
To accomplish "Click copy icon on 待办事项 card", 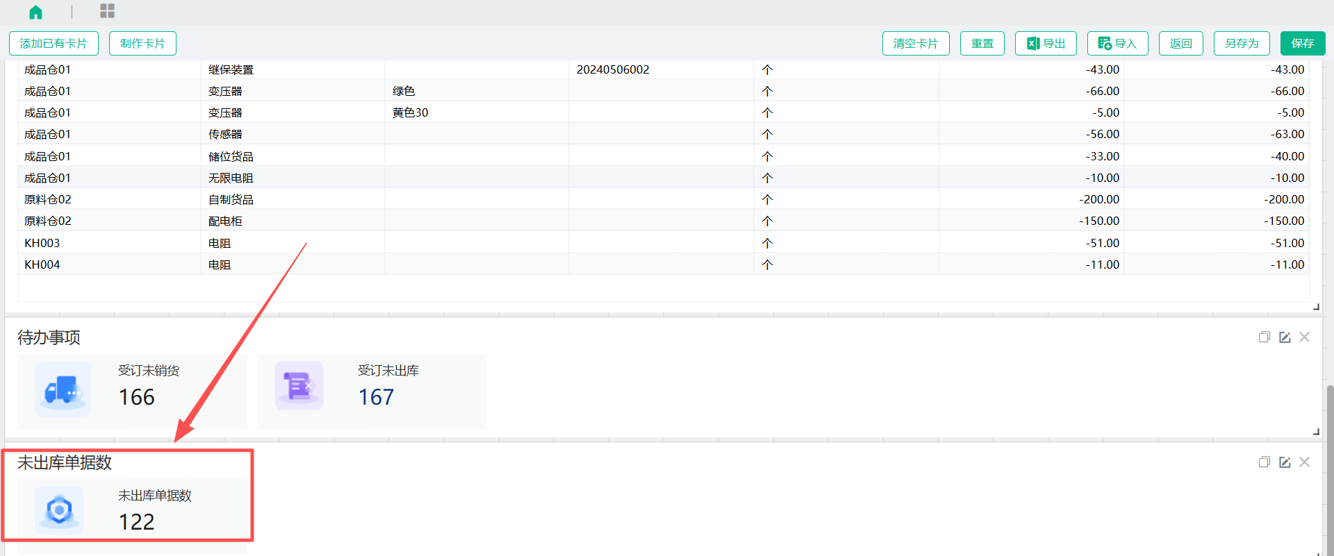I will [x=1264, y=337].
